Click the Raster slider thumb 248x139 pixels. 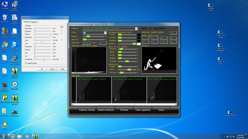[x=85, y=39]
